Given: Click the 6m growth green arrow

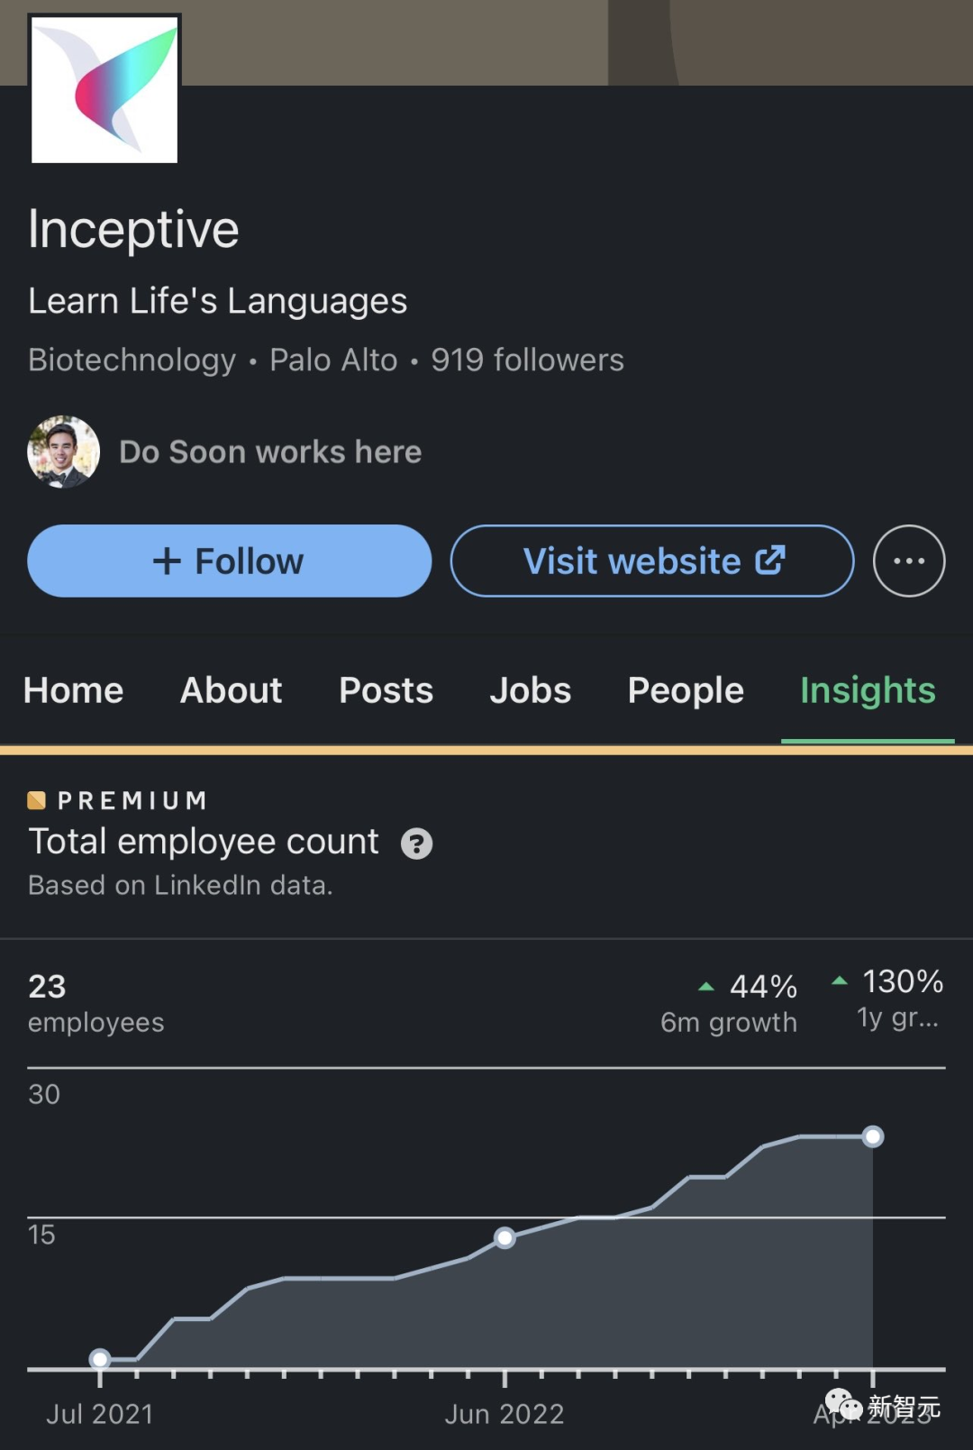Looking at the screenshot, I should pyautogui.click(x=706, y=987).
